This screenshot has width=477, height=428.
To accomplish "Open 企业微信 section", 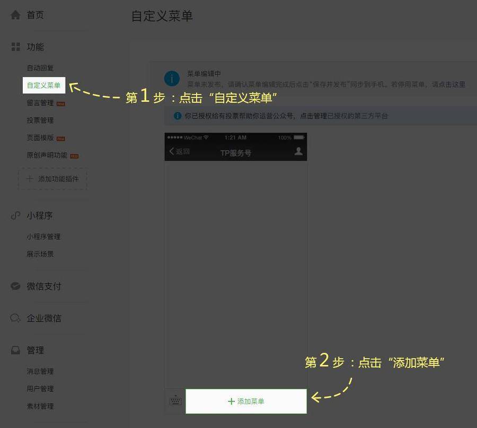I will tap(44, 318).
